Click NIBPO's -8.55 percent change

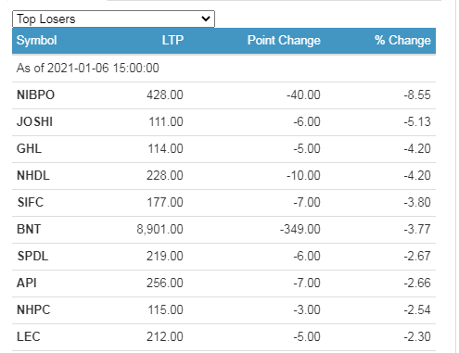coord(417,95)
